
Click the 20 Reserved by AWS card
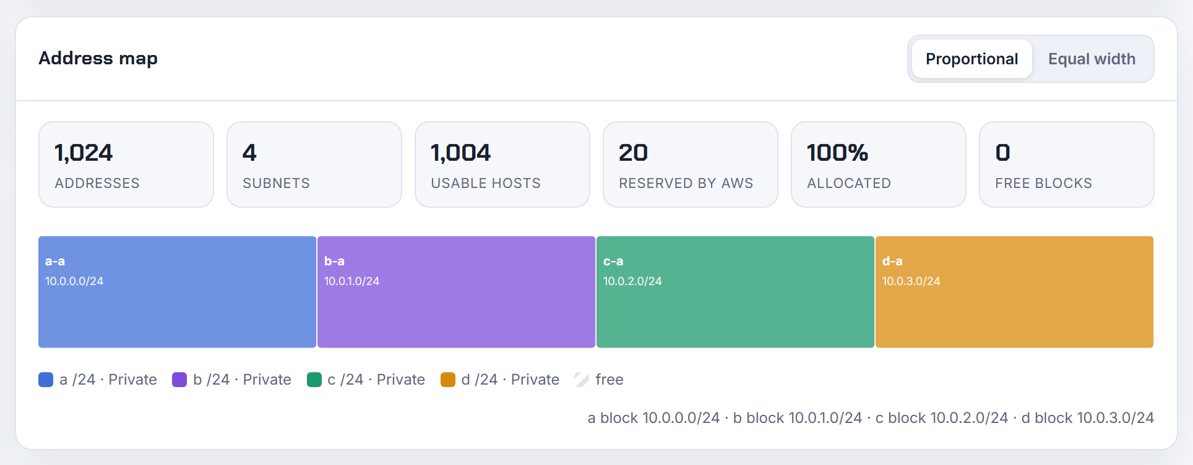click(691, 164)
